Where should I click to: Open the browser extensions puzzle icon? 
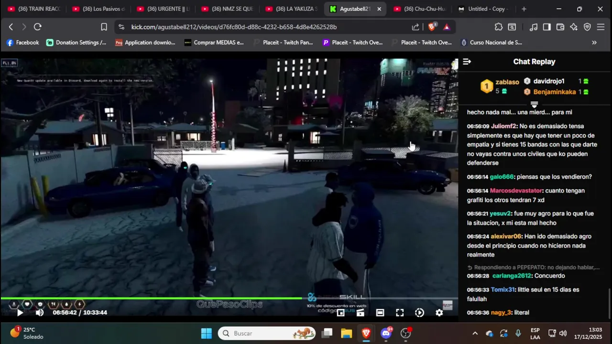click(499, 27)
